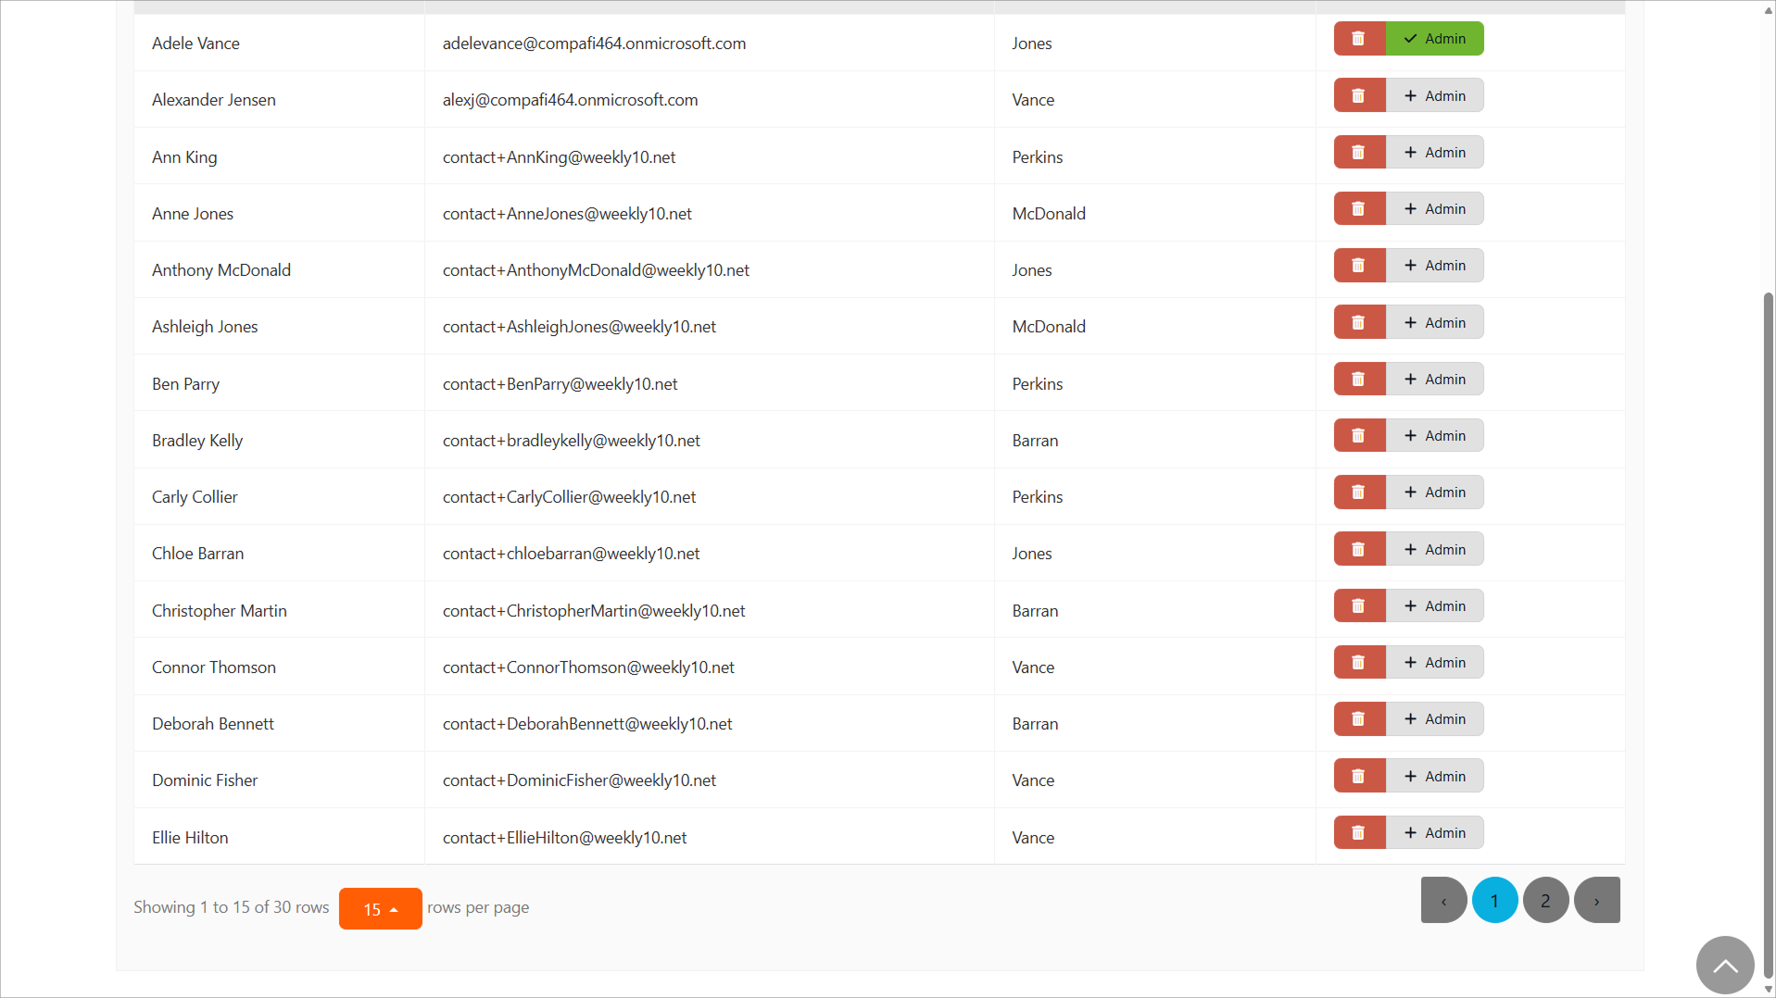Screen dimensions: 1776x998
Task: Toggle off Admin for Adele Vance
Action: (x=1434, y=39)
